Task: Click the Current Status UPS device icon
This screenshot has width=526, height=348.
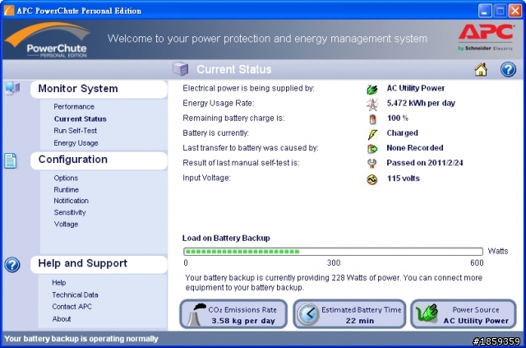Action: (181, 68)
